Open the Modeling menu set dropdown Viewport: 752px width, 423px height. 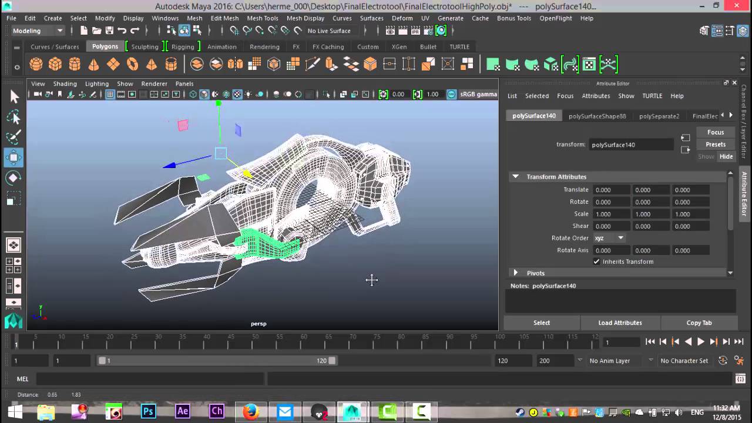[x=38, y=31]
